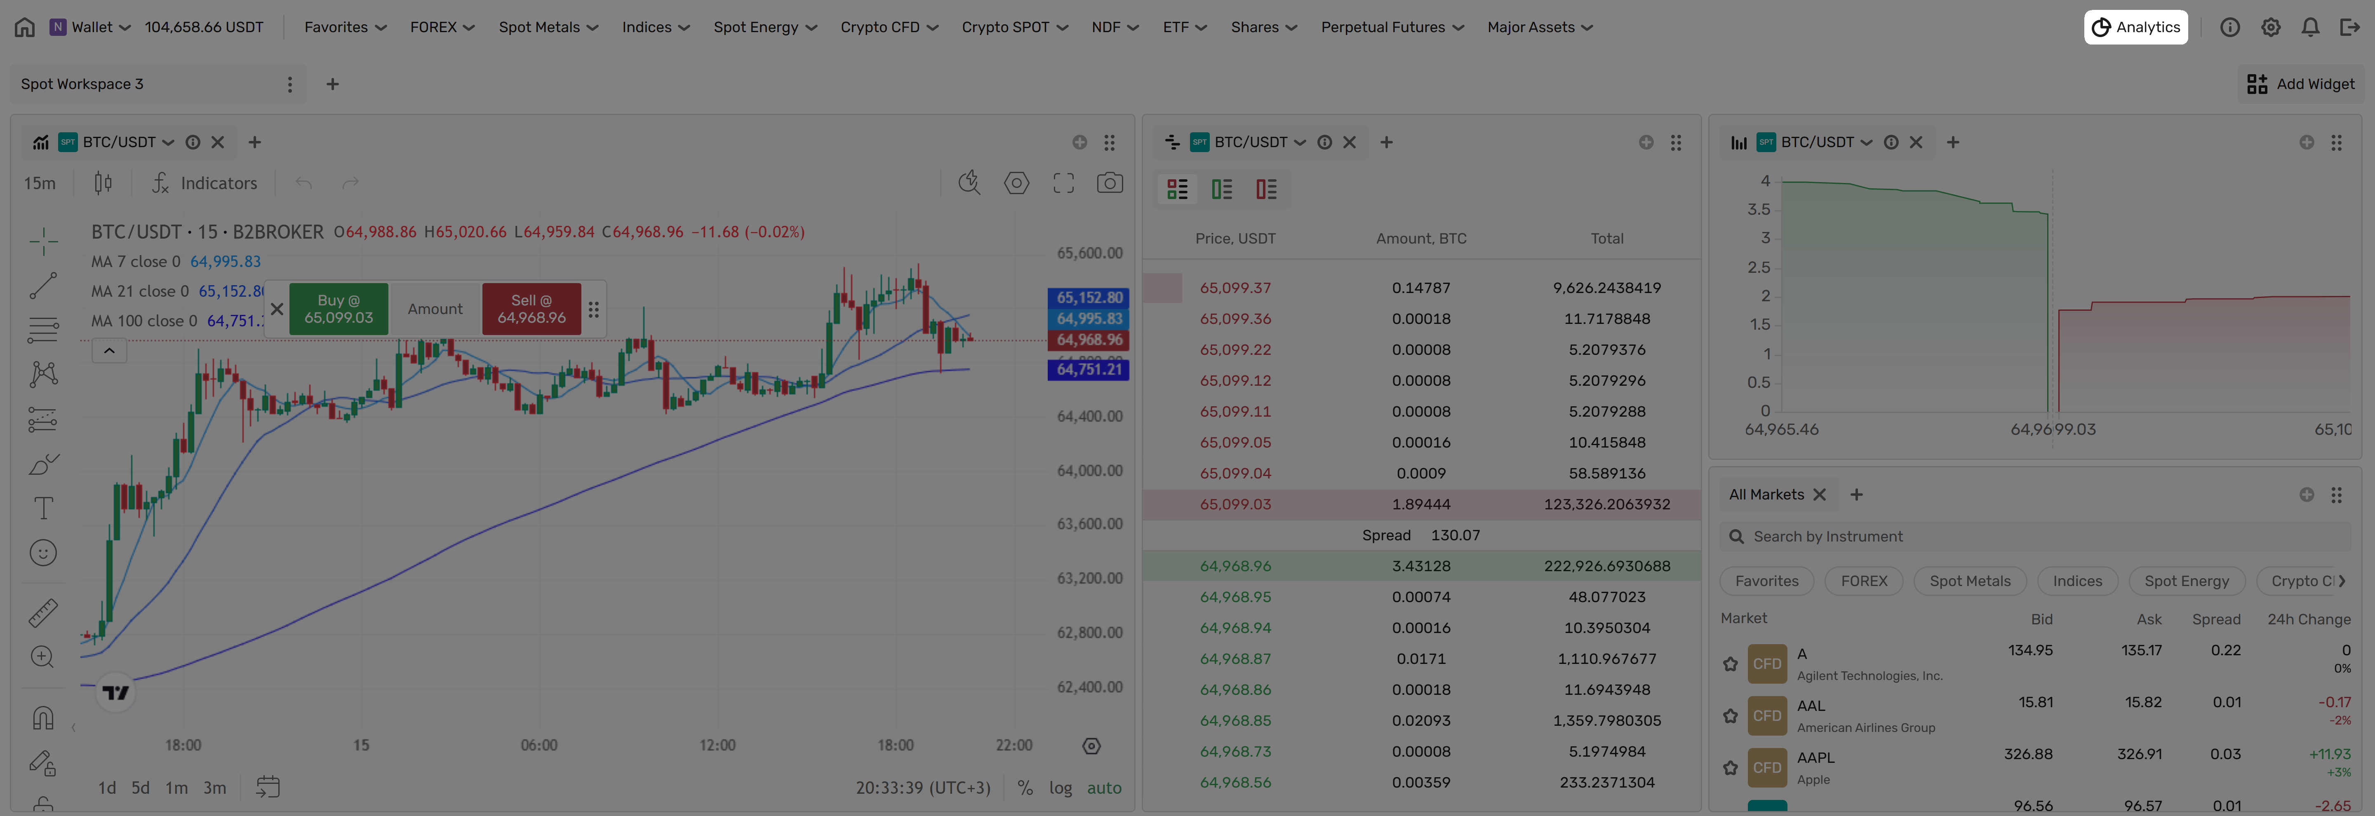Click Sell @ 64,968.96 button
2375x816 pixels.
(x=532, y=310)
